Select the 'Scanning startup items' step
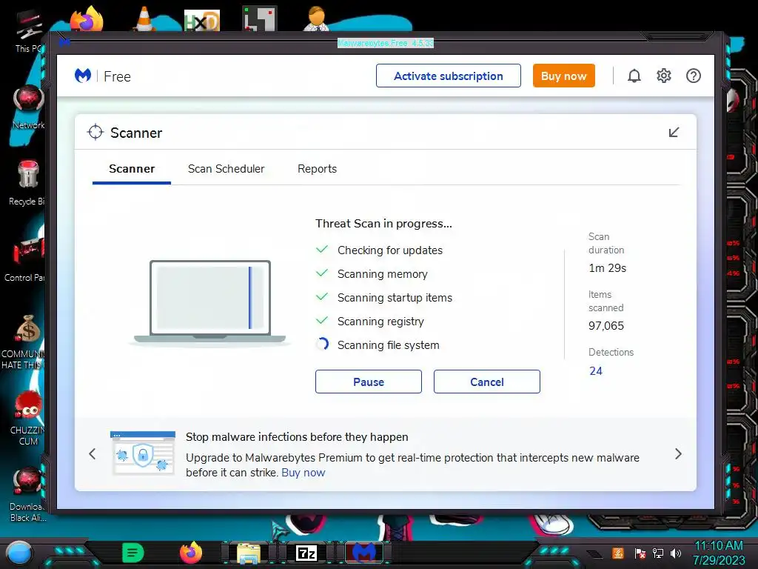Image resolution: width=758 pixels, height=569 pixels. [x=395, y=298]
